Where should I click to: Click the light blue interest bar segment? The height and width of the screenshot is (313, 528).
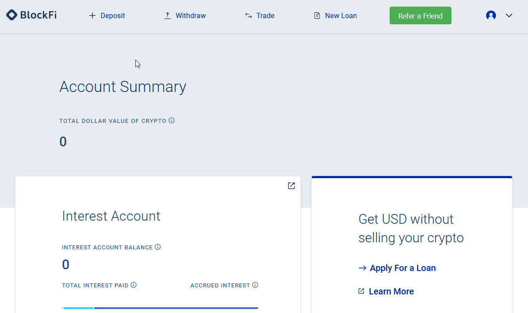(78, 308)
